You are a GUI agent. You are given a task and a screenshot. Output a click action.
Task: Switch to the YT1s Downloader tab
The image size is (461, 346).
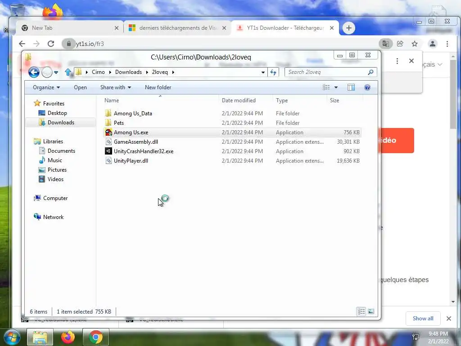coord(285,28)
